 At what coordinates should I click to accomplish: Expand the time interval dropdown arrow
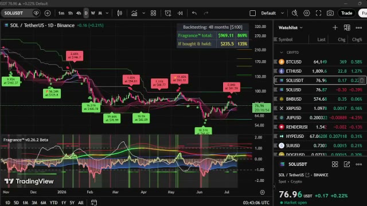[x=107, y=13]
